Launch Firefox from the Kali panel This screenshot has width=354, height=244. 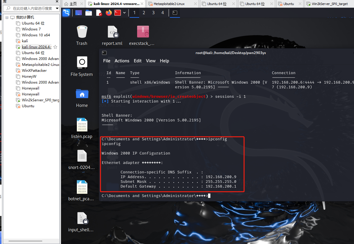coord(109,13)
